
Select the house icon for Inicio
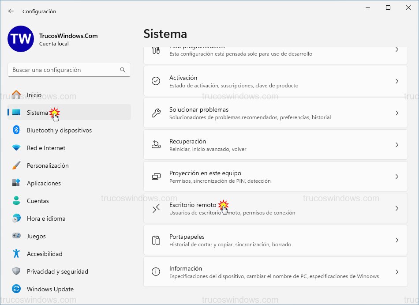[16, 95]
